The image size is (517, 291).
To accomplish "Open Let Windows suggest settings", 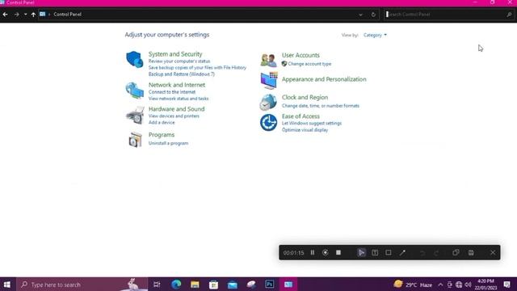I will point(312,124).
